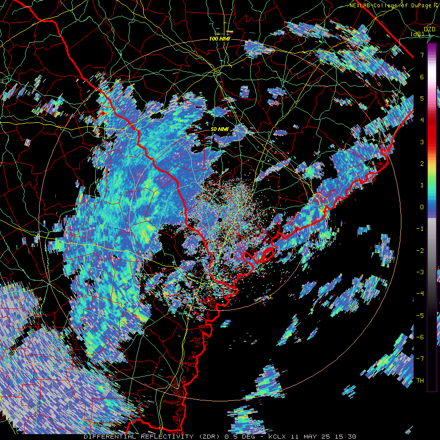Click the "15:30" time stamp

coord(345,437)
